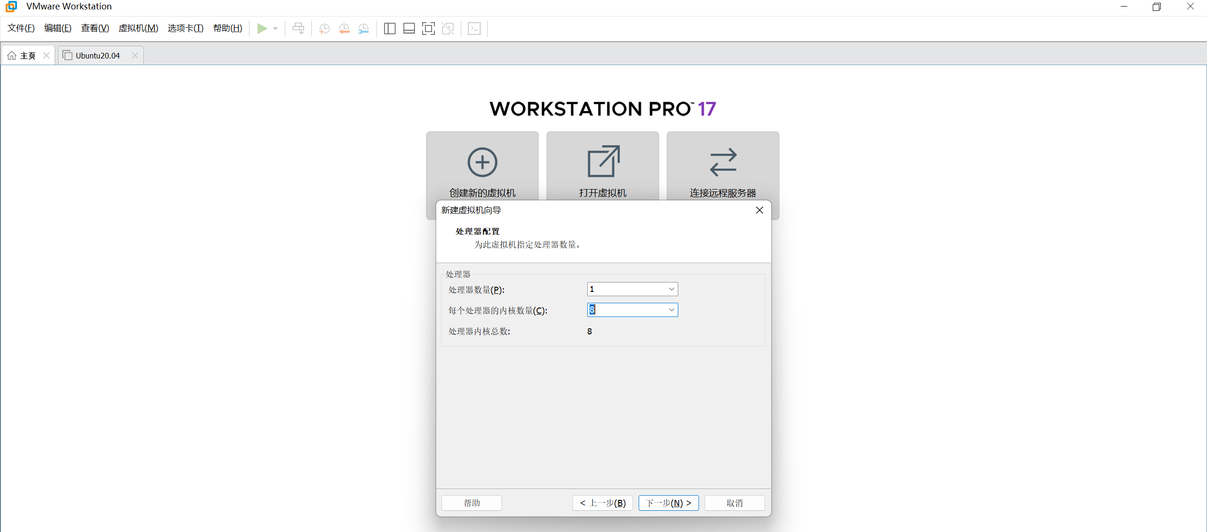Open the 虚拟机(M) menu
This screenshot has height=532, width=1207.
coord(139,28)
